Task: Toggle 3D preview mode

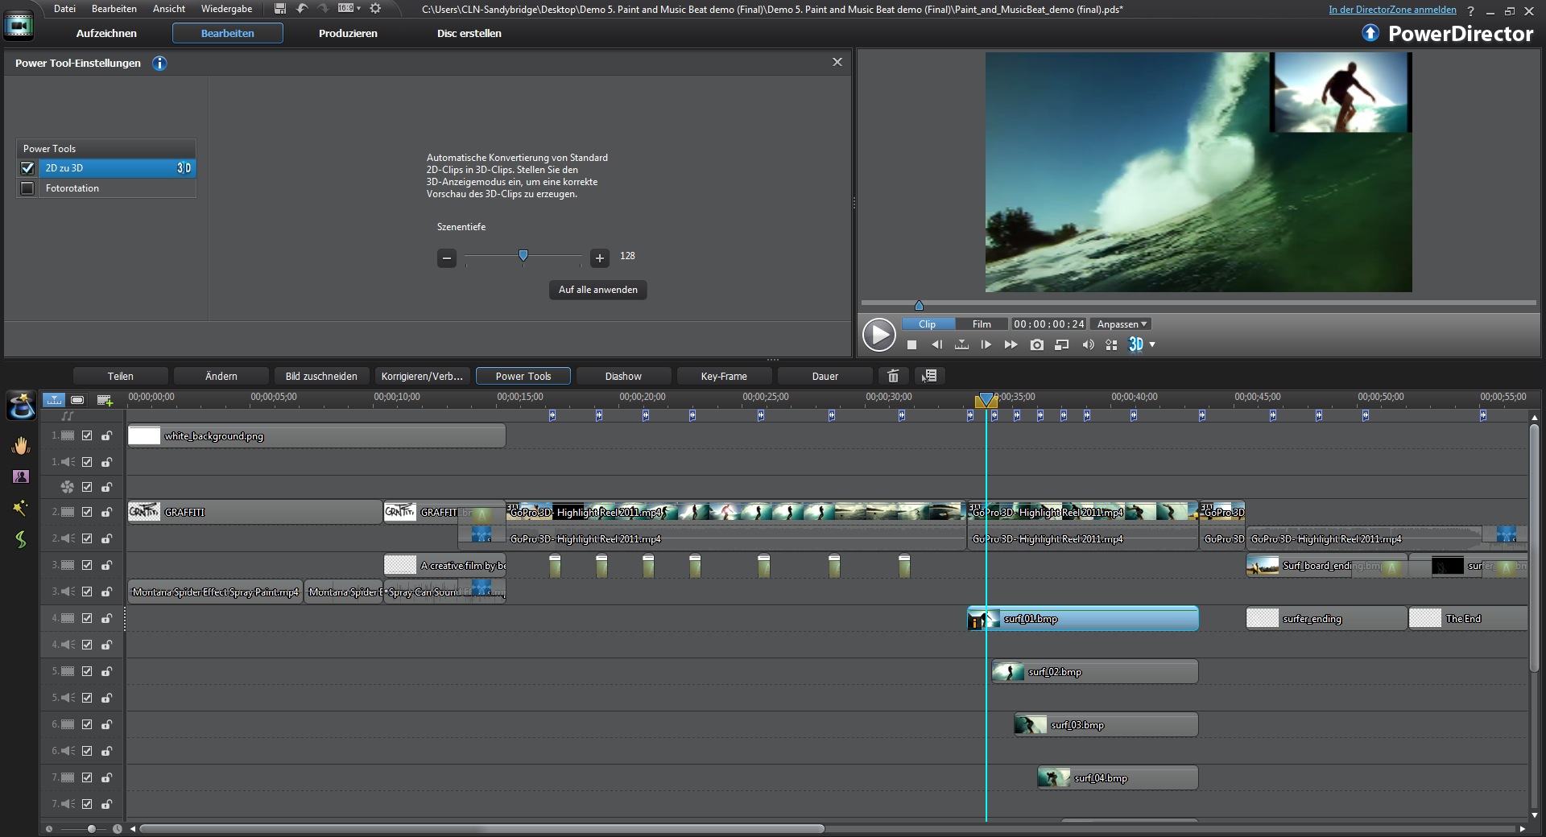Action: 1135,344
